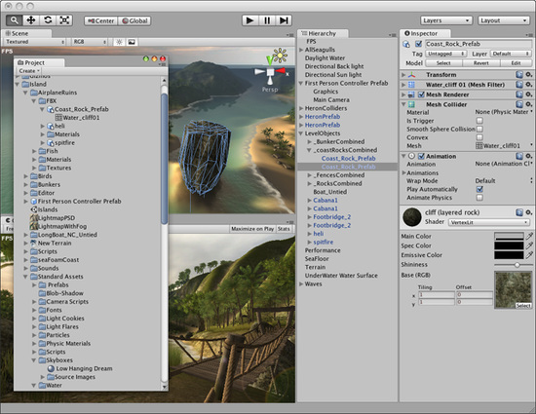Toggle scene lighting sun icon
This screenshot has width=536, height=414.
pyautogui.click(x=119, y=42)
